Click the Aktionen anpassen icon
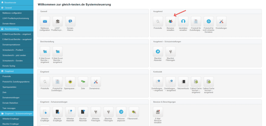The height and width of the screenshot is (126, 266). click(x=121, y=112)
